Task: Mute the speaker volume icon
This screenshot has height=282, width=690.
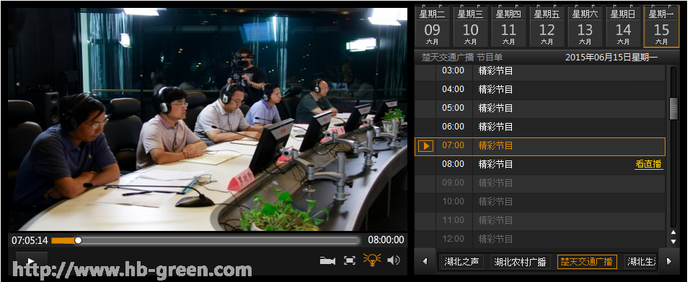Action: 394,260
